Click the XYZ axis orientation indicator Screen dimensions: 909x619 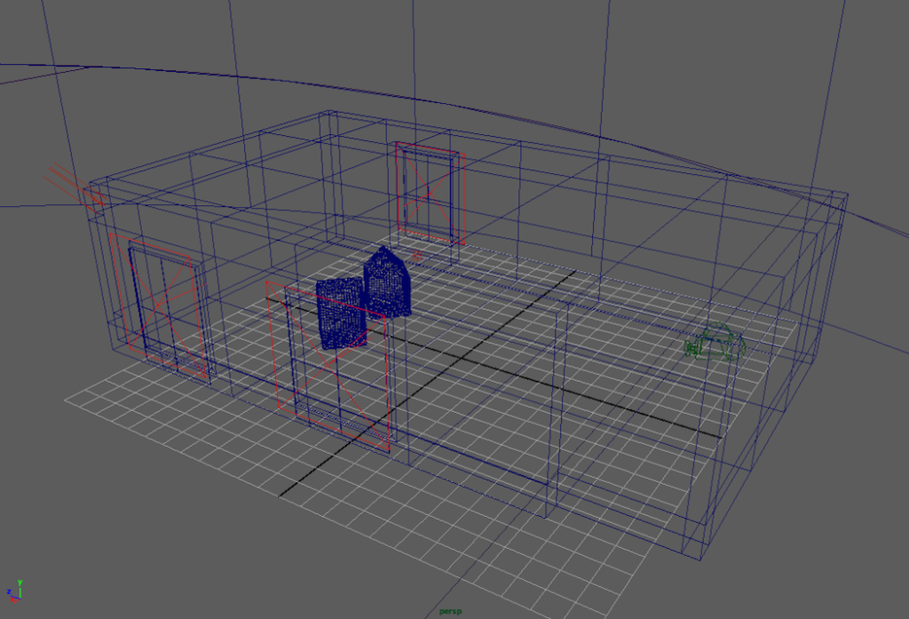[x=13, y=590]
